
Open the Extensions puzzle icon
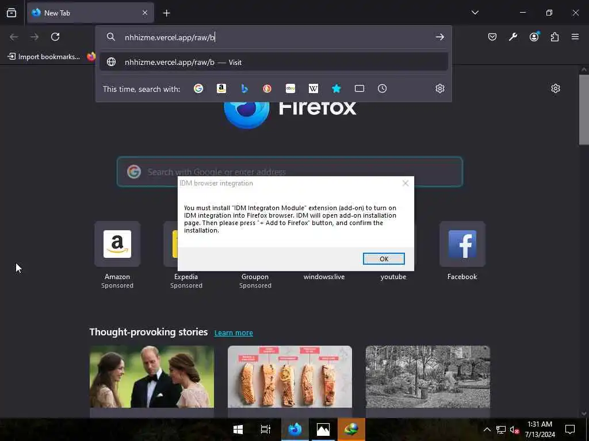pos(555,37)
